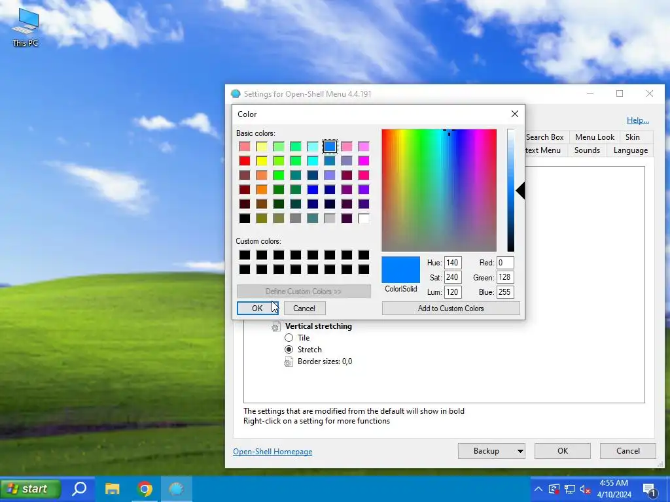The width and height of the screenshot is (670, 502).
Task: Pick the white basic color swatch
Action: click(364, 218)
